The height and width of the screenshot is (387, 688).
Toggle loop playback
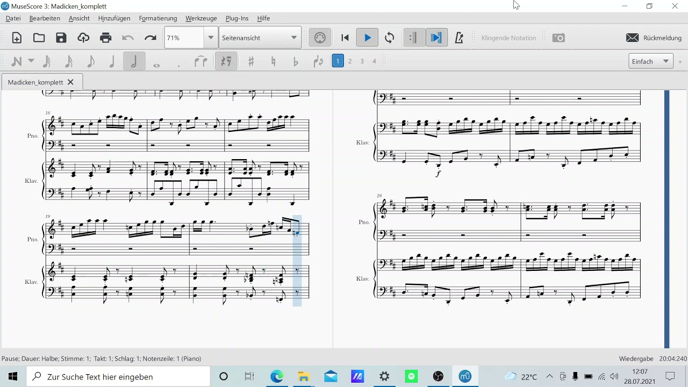point(390,38)
